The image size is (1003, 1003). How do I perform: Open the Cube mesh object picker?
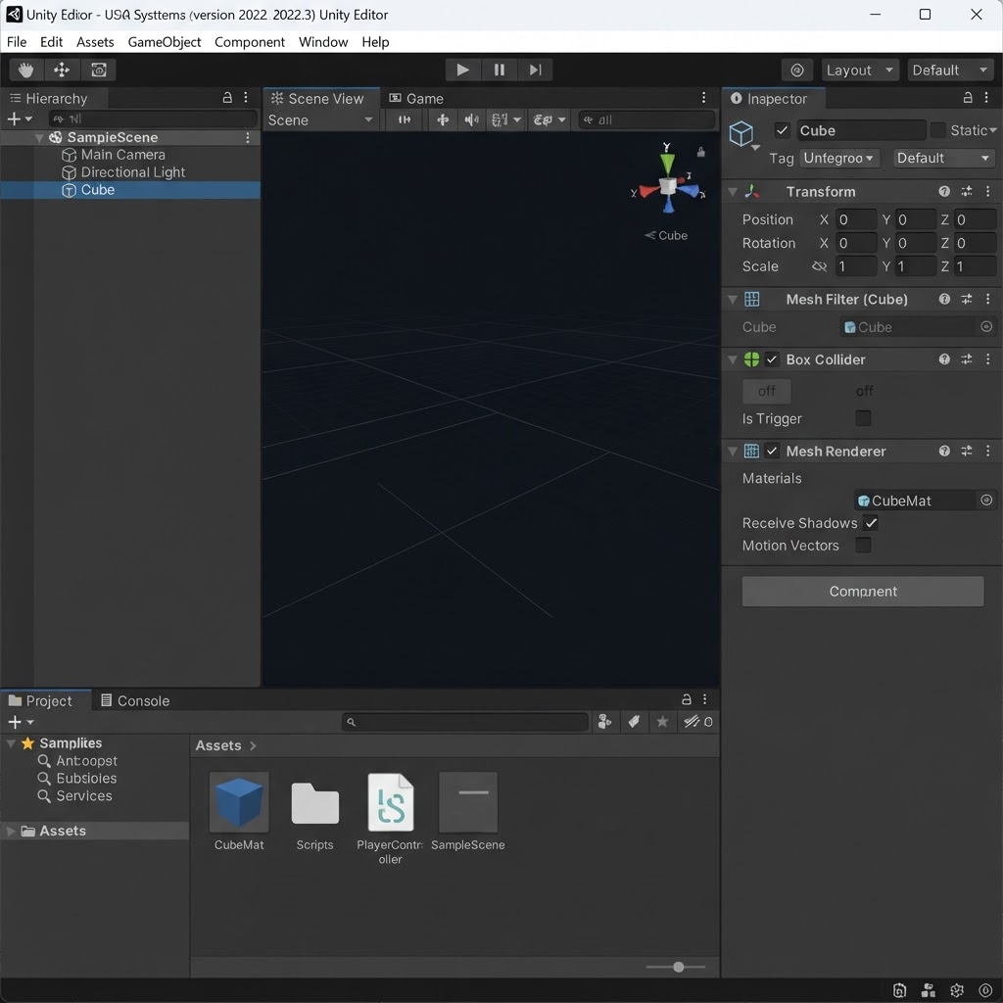click(x=986, y=327)
